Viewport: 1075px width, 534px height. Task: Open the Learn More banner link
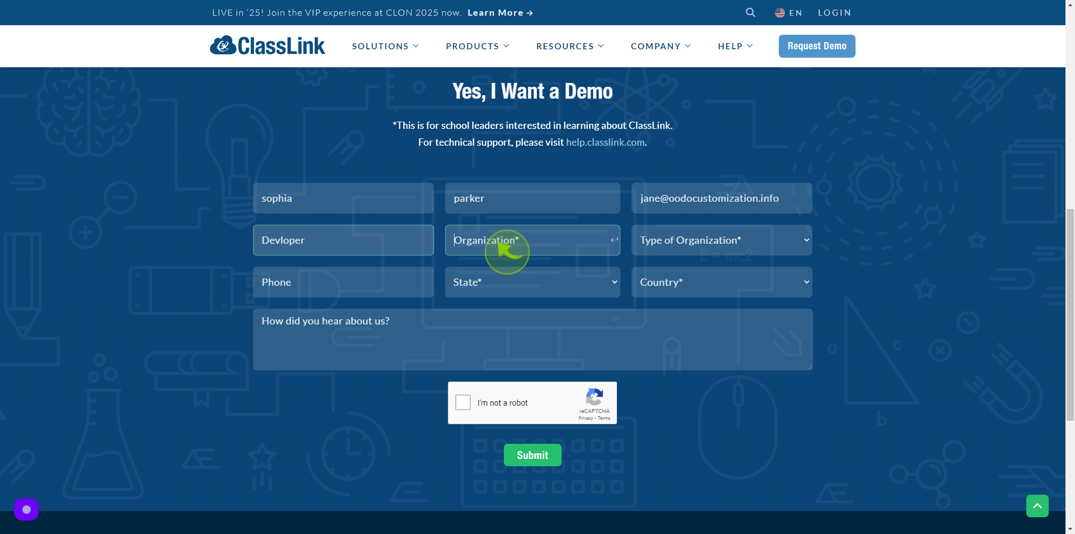point(500,12)
